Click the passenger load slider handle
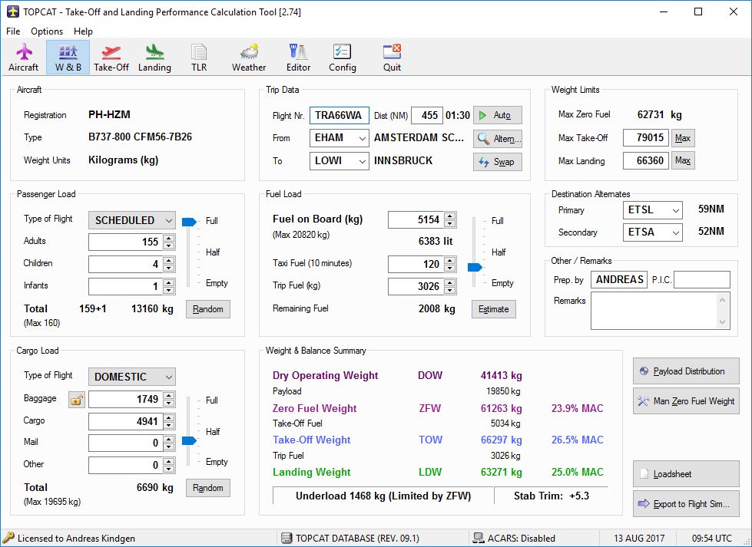Viewport: 752px width, 547px height. 189,221
